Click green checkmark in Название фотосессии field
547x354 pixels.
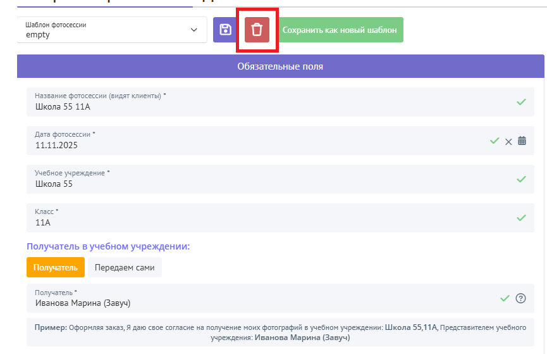[x=521, y=102]
